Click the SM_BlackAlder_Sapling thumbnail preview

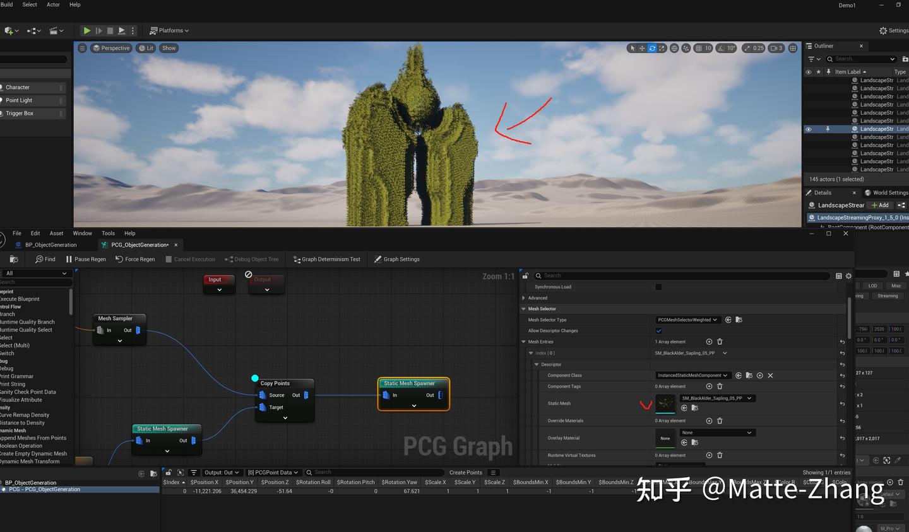click(x=665, y=403)
